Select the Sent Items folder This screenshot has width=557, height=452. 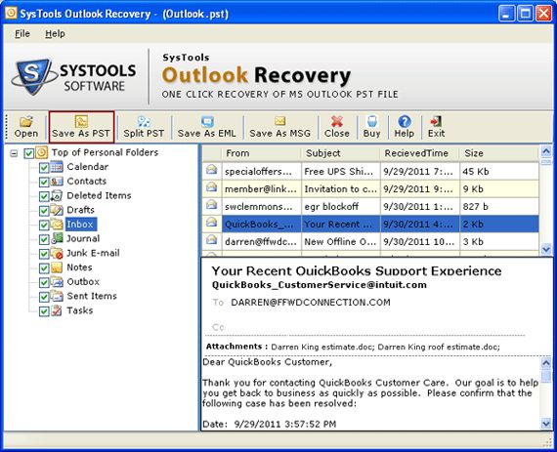(92, 296)
